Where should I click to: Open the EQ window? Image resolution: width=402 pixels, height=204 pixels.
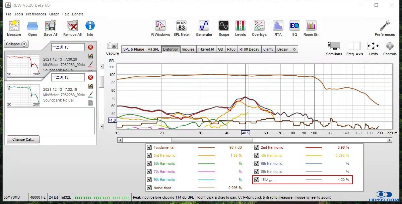pos(294,26)
